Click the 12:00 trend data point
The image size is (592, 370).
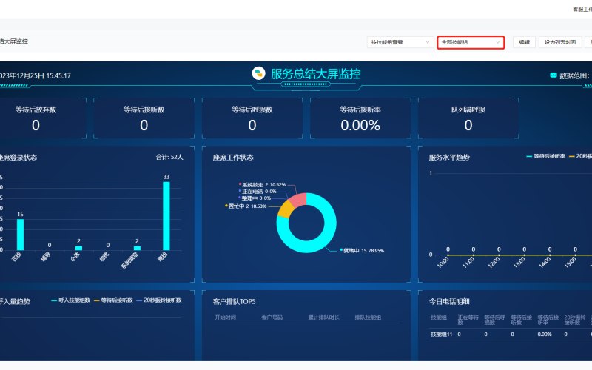[x=499, y=255]
